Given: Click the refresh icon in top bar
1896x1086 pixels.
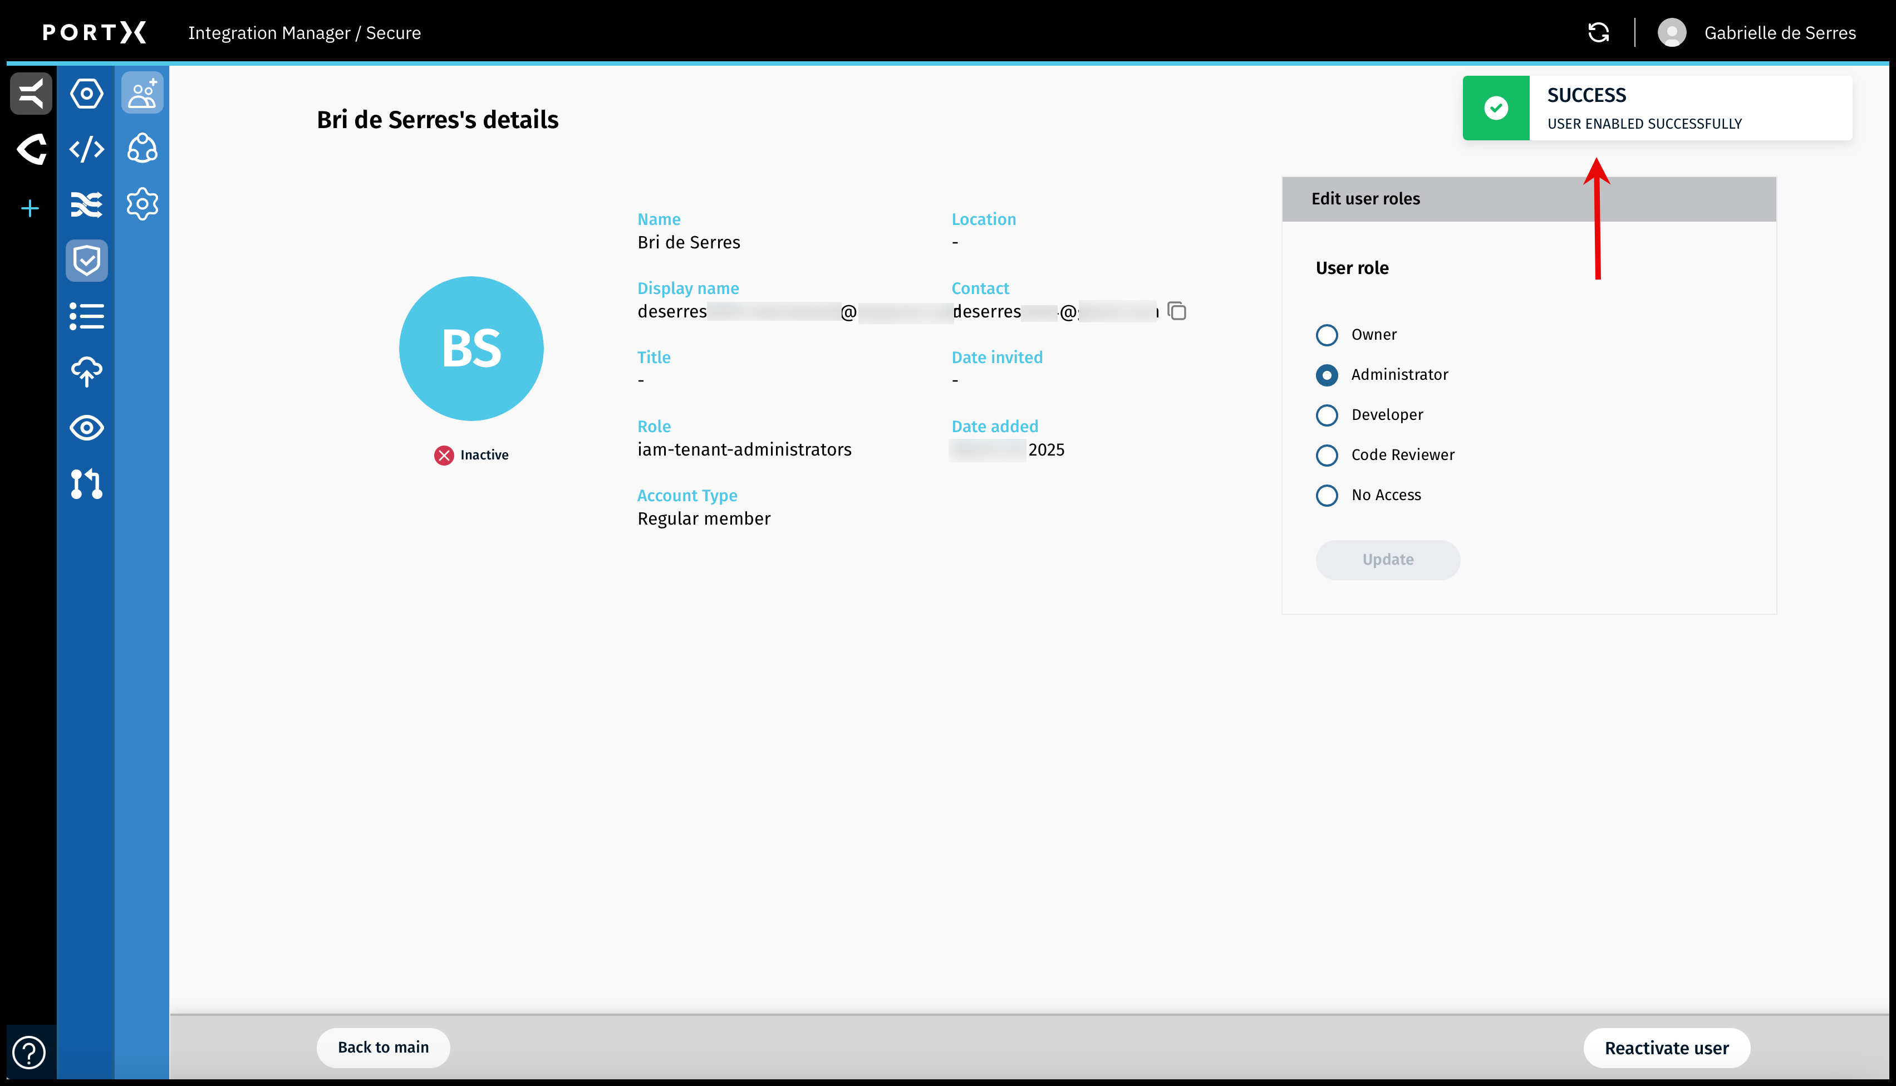Looking at the screenshot, I should (x=1598, y=33).
